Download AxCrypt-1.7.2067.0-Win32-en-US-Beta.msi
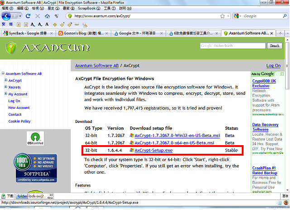Viewport: 292px width, 210px height. [x=177, y=136]
